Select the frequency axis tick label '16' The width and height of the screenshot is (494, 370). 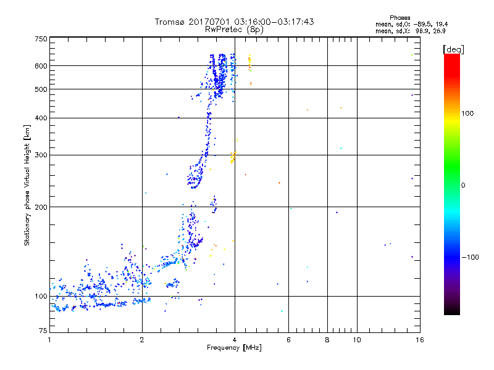[420, 340]
